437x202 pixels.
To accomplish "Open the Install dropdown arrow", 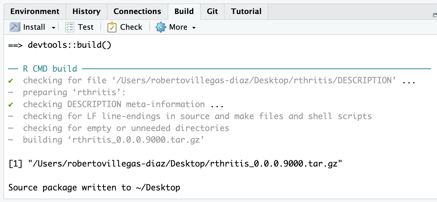I will coord(53,28).
